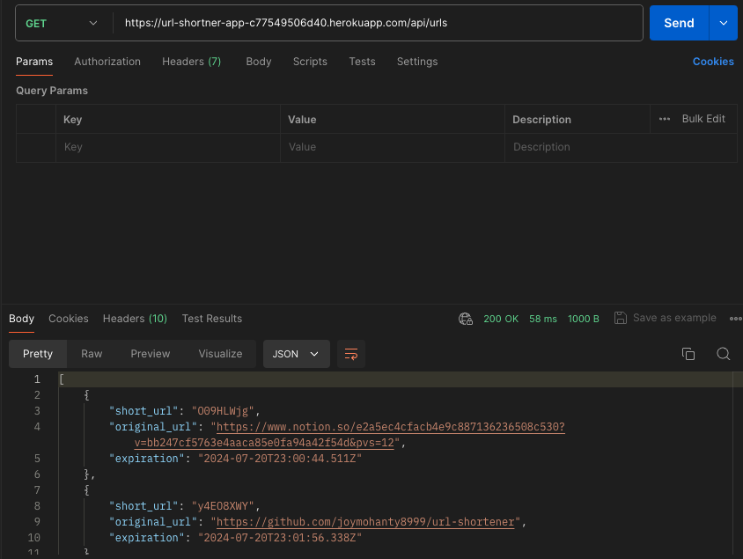The height and width of the screenshot is (559, 743).
Task: Click the 200 OK status
Action: (x=501, y=319)
